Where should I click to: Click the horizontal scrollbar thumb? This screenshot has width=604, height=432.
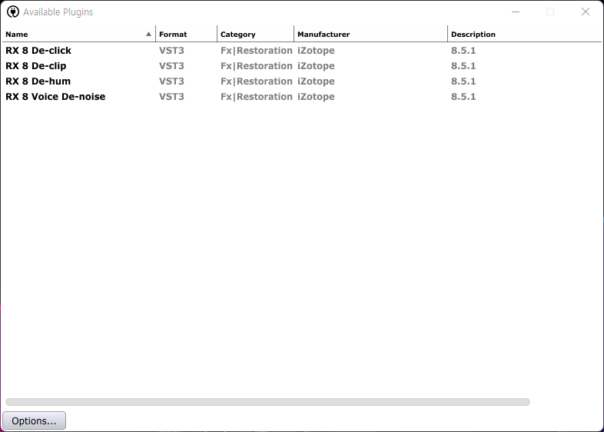[x=267, y=402]
